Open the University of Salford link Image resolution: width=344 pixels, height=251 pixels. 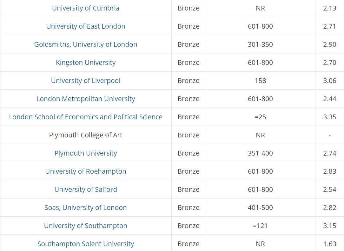coord(86,189)
